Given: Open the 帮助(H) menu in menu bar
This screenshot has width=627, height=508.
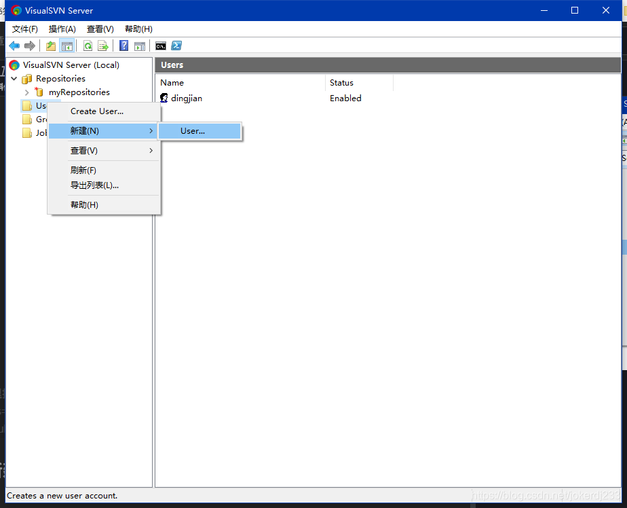Looking at the screenshot, I should (x=138, y=29).
